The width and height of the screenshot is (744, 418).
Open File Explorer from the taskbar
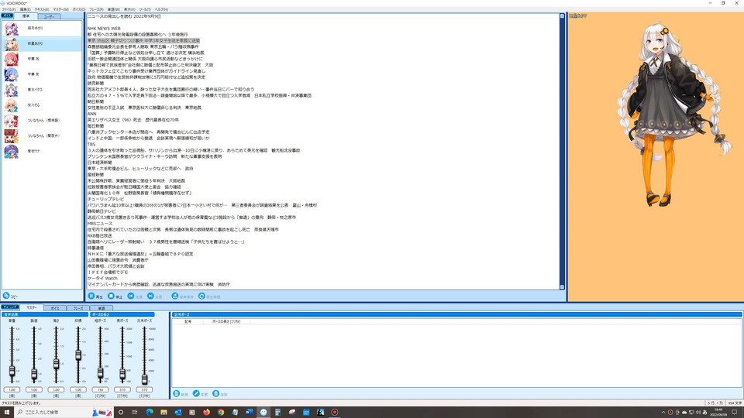coord(164,413)
